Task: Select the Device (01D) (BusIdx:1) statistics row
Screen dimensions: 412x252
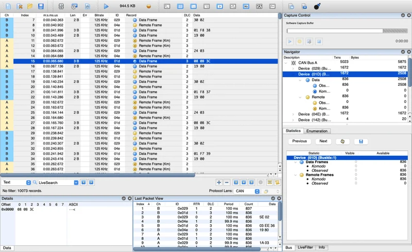Action: pyautogui.click(x=347, y=158)
